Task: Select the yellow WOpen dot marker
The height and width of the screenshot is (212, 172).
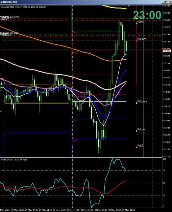Action: point(137,103)
